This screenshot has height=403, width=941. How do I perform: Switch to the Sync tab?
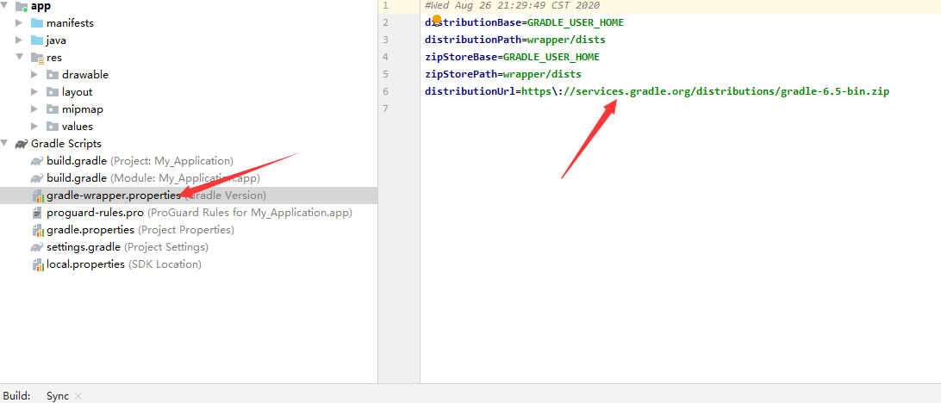tap(58, 396)
